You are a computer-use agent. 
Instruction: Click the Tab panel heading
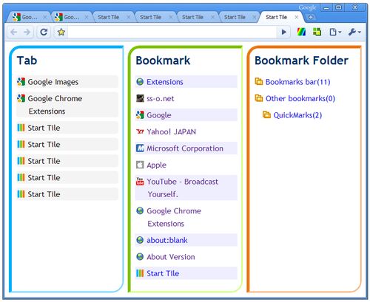click(27, 61)
